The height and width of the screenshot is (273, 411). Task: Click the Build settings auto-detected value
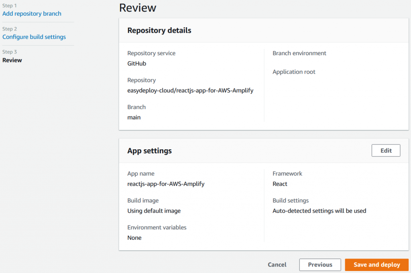[x=319, y=211]
